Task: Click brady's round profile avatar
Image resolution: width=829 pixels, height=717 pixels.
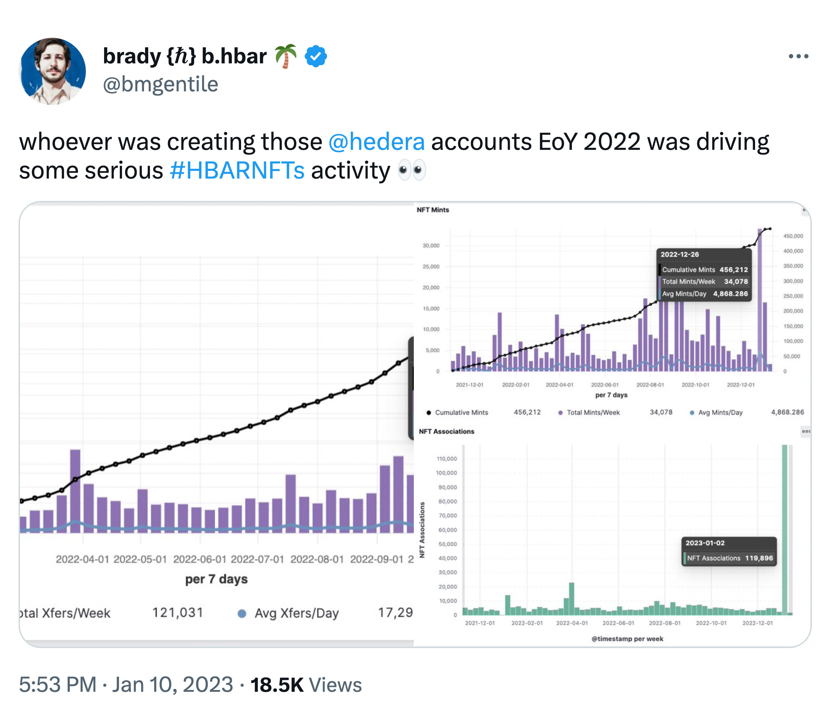Action: click(x=53, y=71)
